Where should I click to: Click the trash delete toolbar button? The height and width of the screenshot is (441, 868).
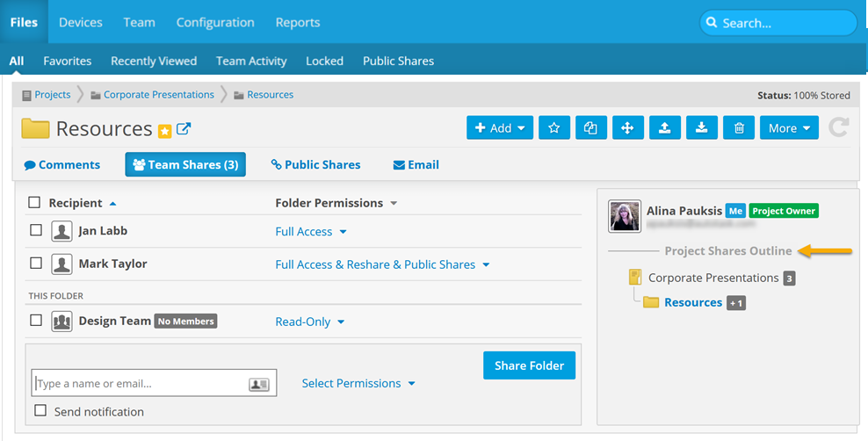click(x=739, y=128)
